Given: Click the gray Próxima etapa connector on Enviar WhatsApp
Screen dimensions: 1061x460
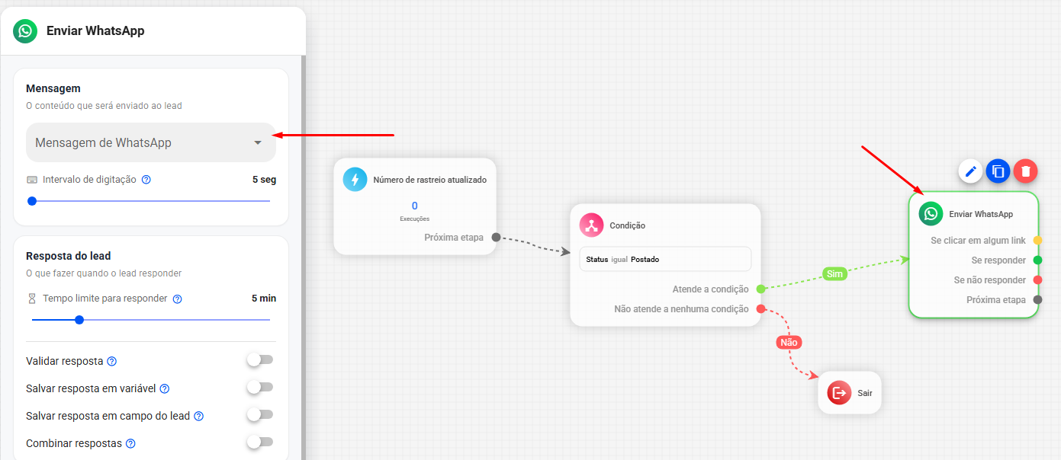Looking at the screenshot, I should click(1037, 299).
